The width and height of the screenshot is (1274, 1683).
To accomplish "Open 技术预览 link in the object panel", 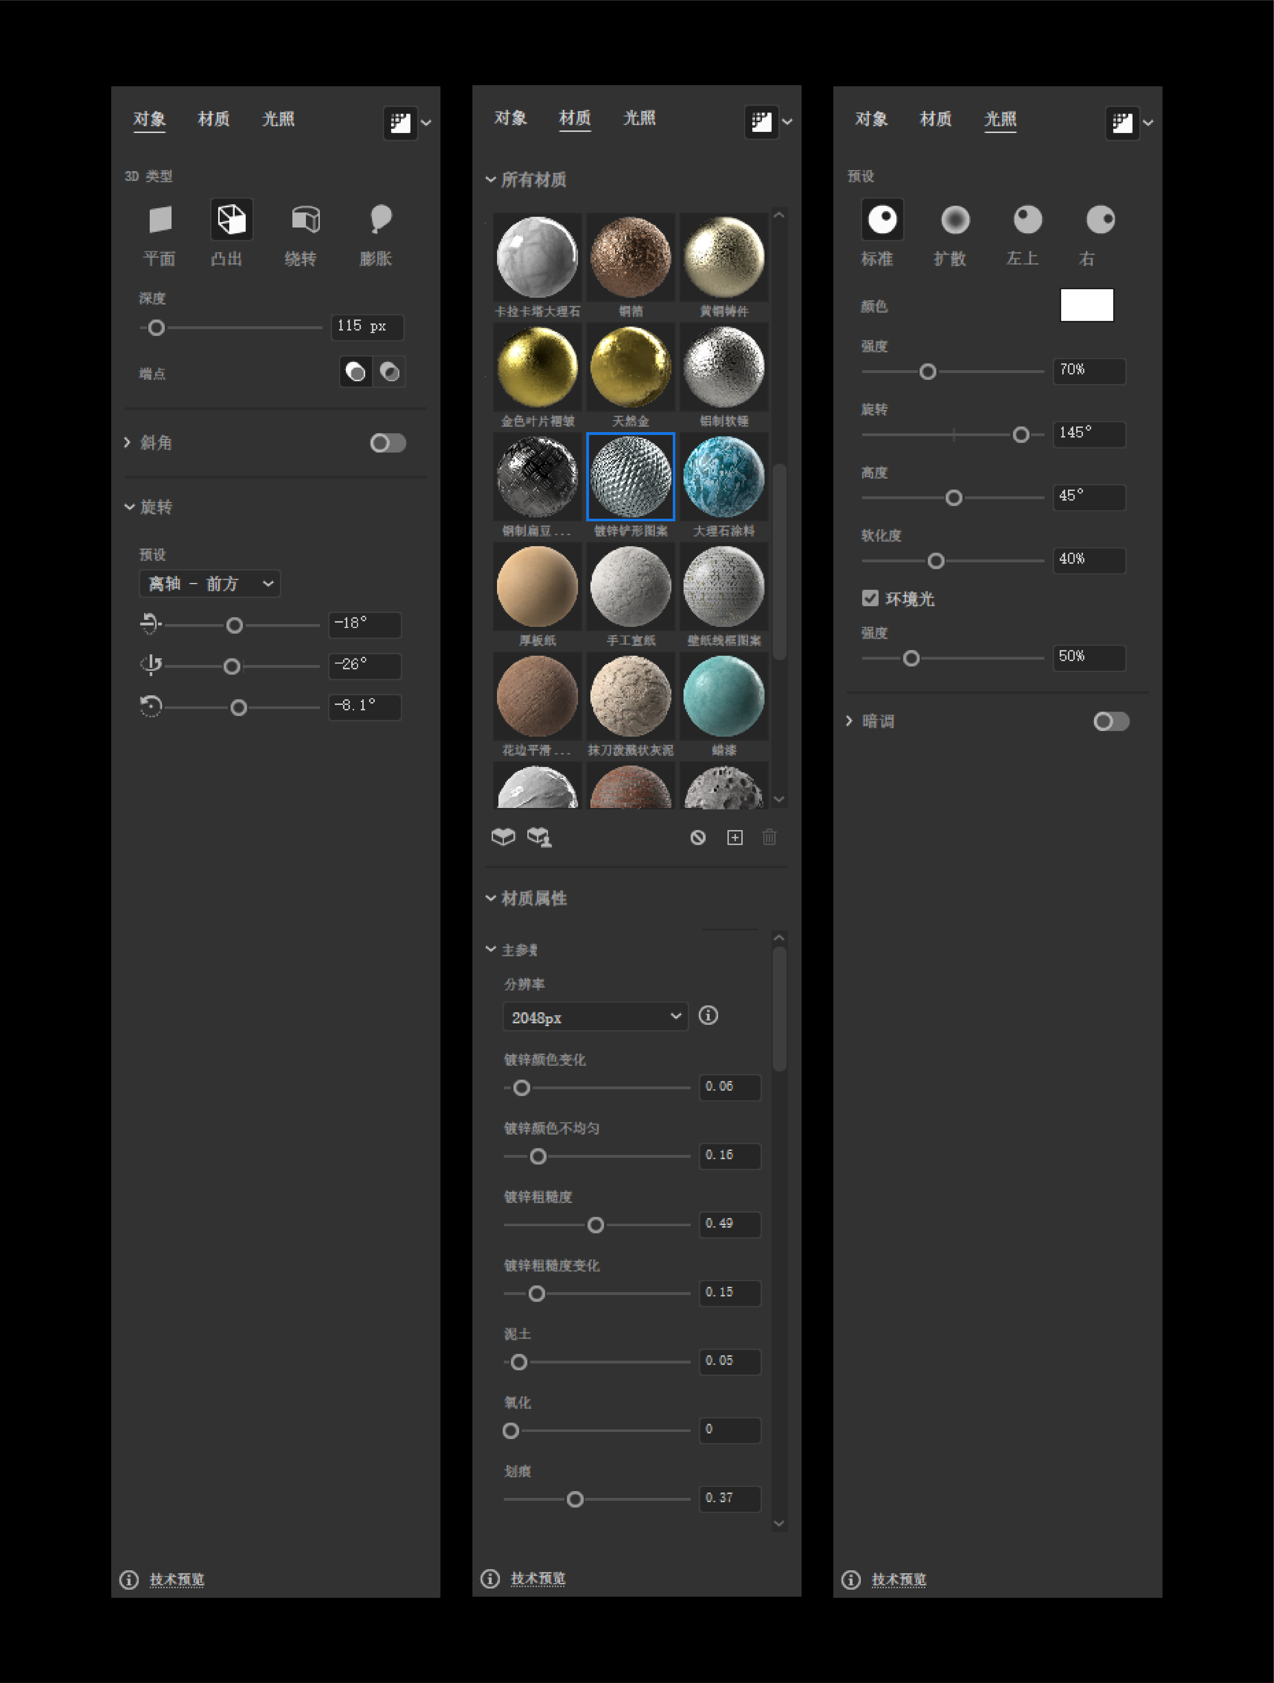I will click(x=177, y=1579).
